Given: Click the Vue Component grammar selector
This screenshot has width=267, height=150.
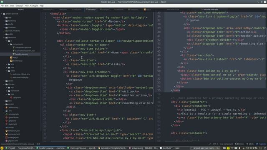Looking at the screenshot, I should pos(226,144).
